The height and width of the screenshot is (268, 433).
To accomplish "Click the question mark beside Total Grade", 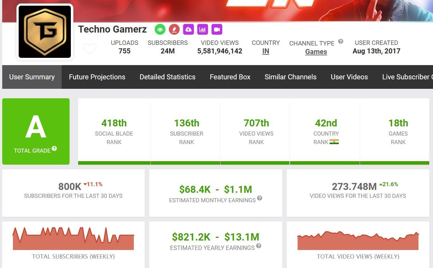I will point(54,149).
